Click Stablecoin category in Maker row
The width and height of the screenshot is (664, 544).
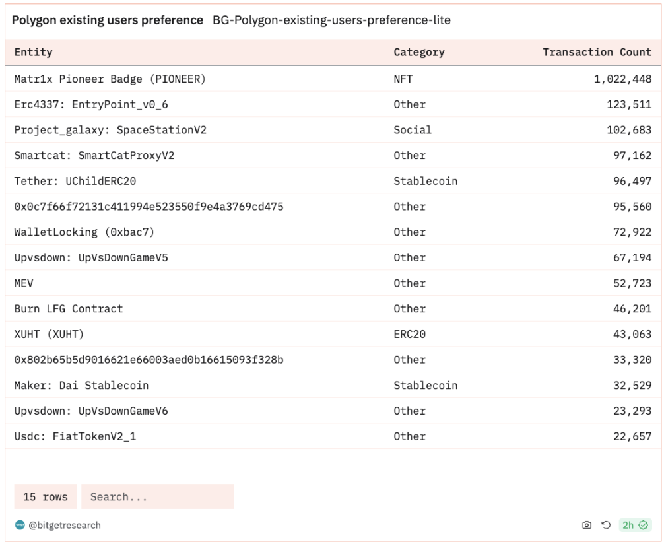pos(426,385)
